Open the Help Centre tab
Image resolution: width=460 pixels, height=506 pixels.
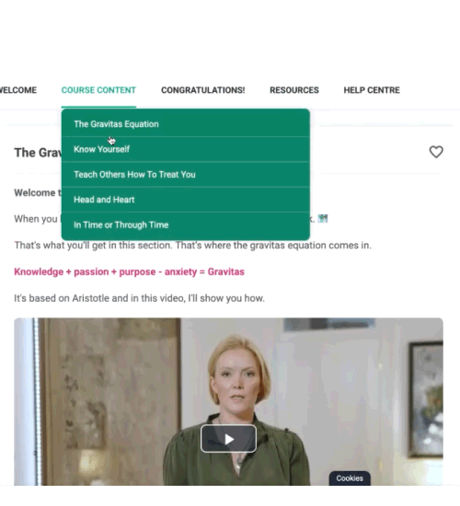372,90
